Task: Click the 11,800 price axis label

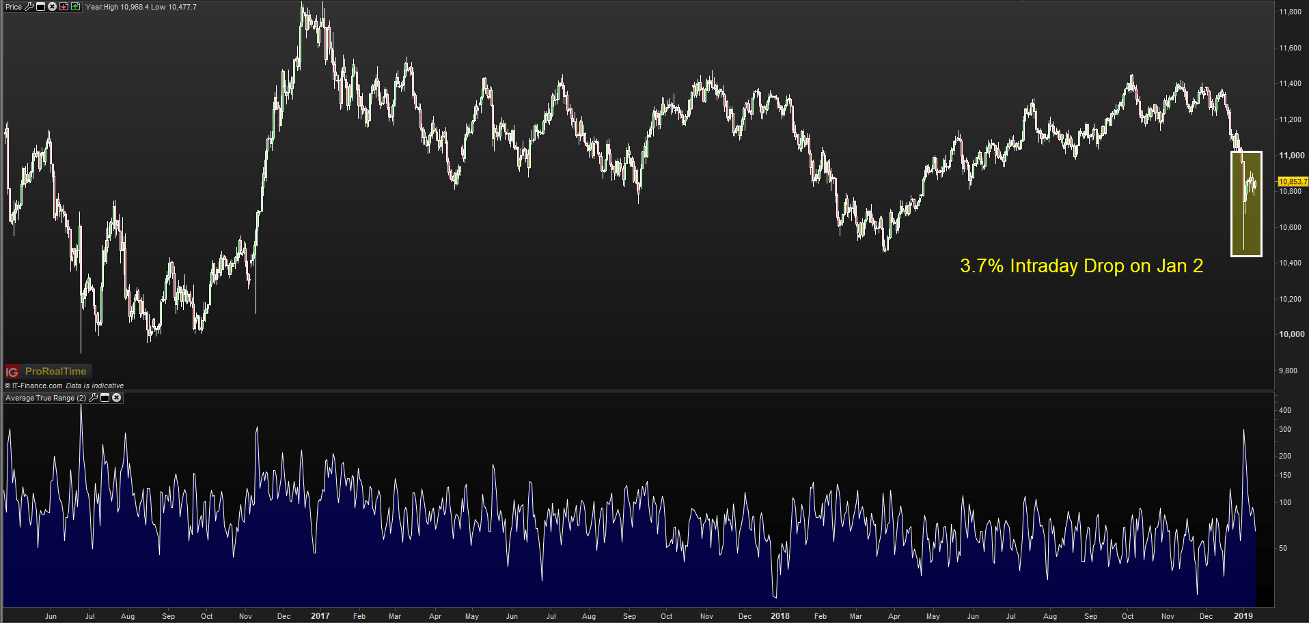Action: pos(1290,12)
